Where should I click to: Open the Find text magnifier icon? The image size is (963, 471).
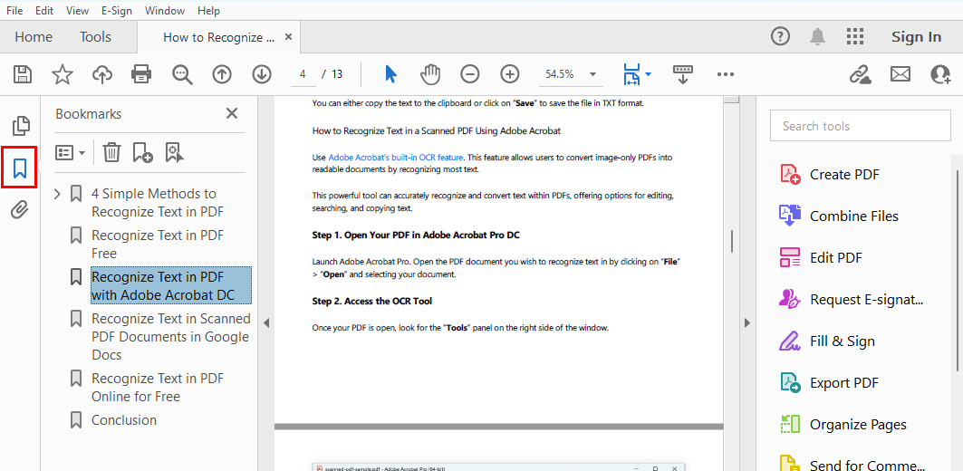(182, 74)
